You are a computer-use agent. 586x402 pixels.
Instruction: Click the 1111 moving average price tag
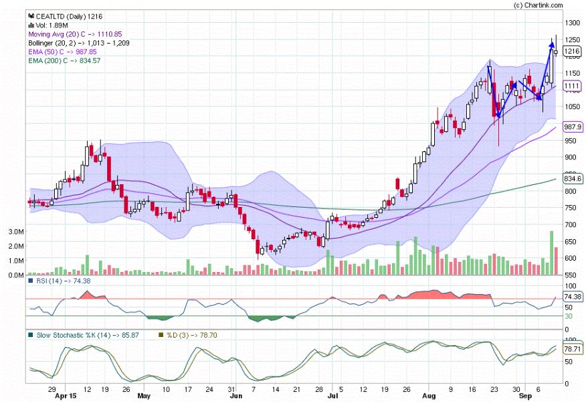[x=572, y=86]
